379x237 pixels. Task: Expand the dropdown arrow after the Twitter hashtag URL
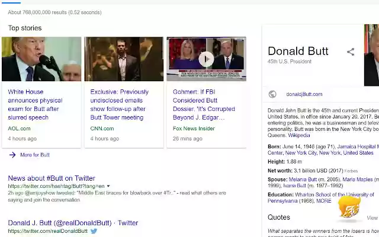(108, 186)
